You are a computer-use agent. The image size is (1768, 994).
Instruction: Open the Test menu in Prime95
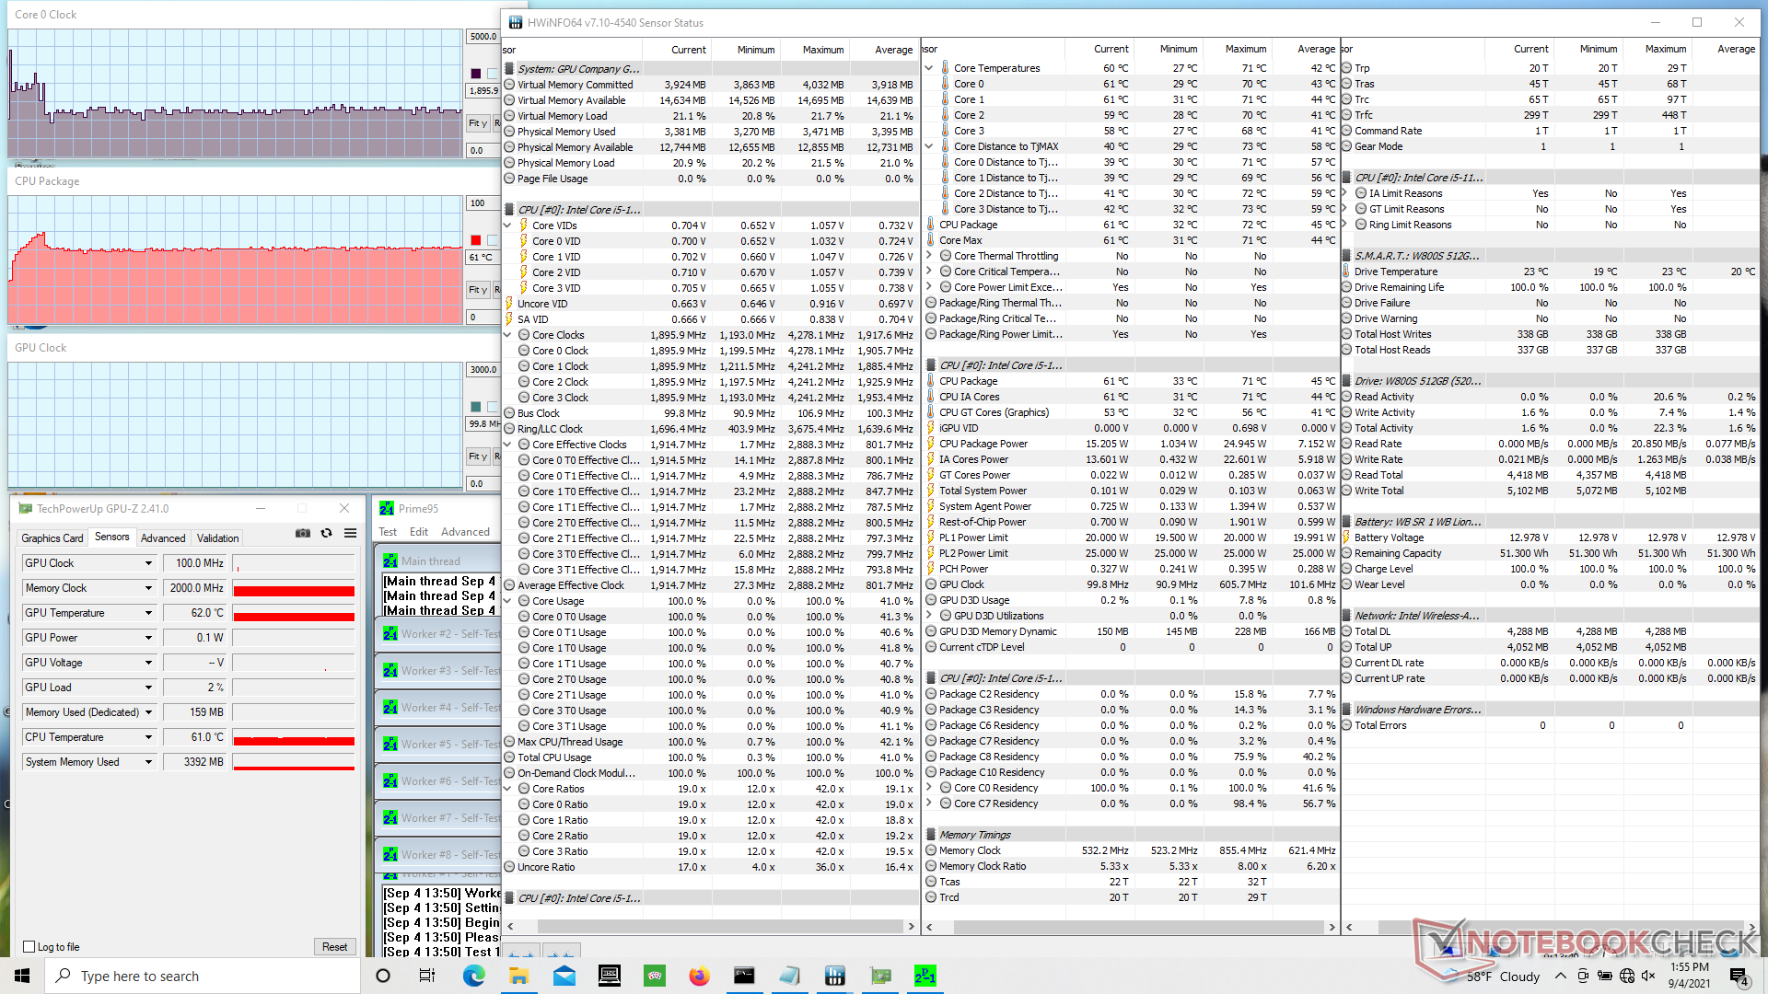pos(388,532)
